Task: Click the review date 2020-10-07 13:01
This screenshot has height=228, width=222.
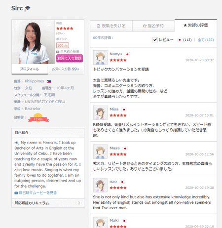Action: click(x=199, y=115)
